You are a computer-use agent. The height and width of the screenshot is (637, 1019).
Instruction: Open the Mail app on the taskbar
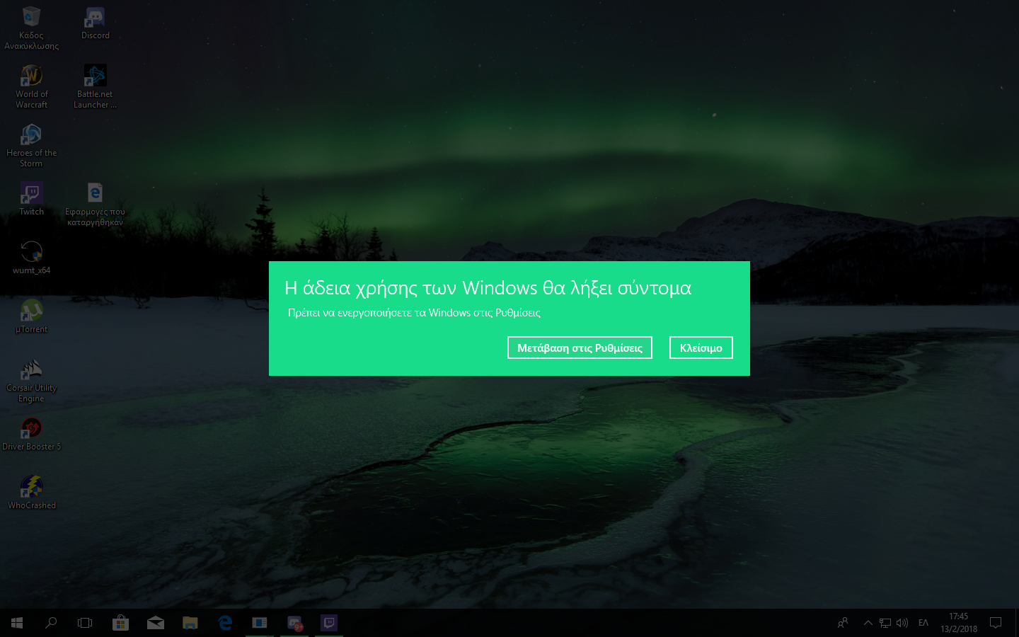[x=156, y=623]
